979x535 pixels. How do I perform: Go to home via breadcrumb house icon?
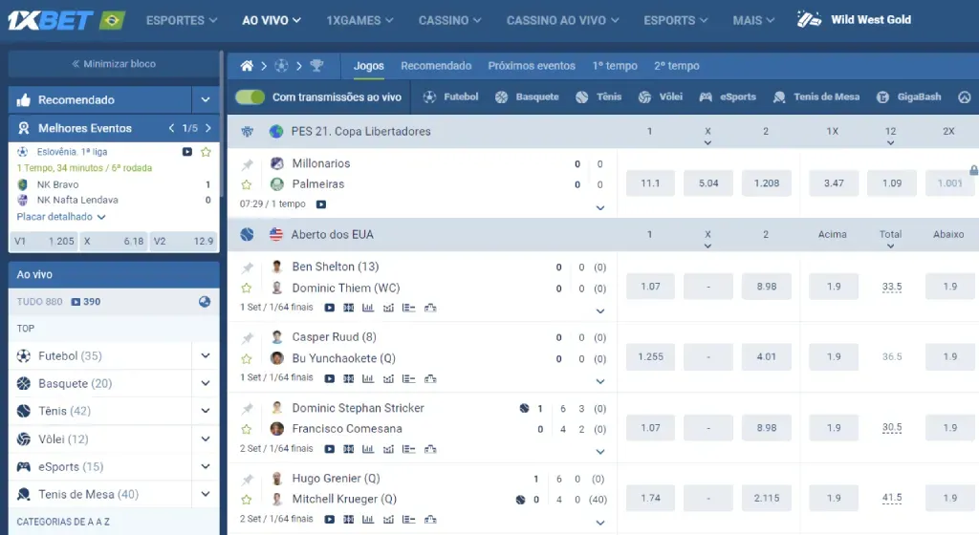point(248,66)
